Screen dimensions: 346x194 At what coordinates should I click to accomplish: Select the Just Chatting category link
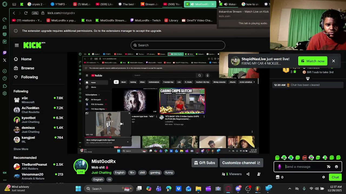(x=101, y=173)
